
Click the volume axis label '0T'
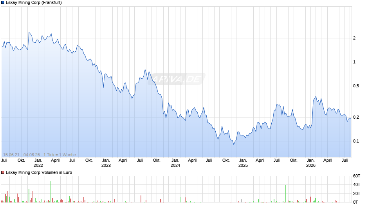(355, 202)
